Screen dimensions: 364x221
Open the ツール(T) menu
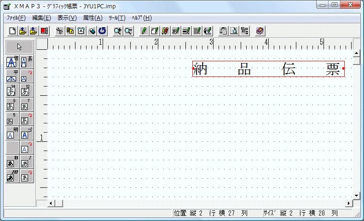[117, 18]
